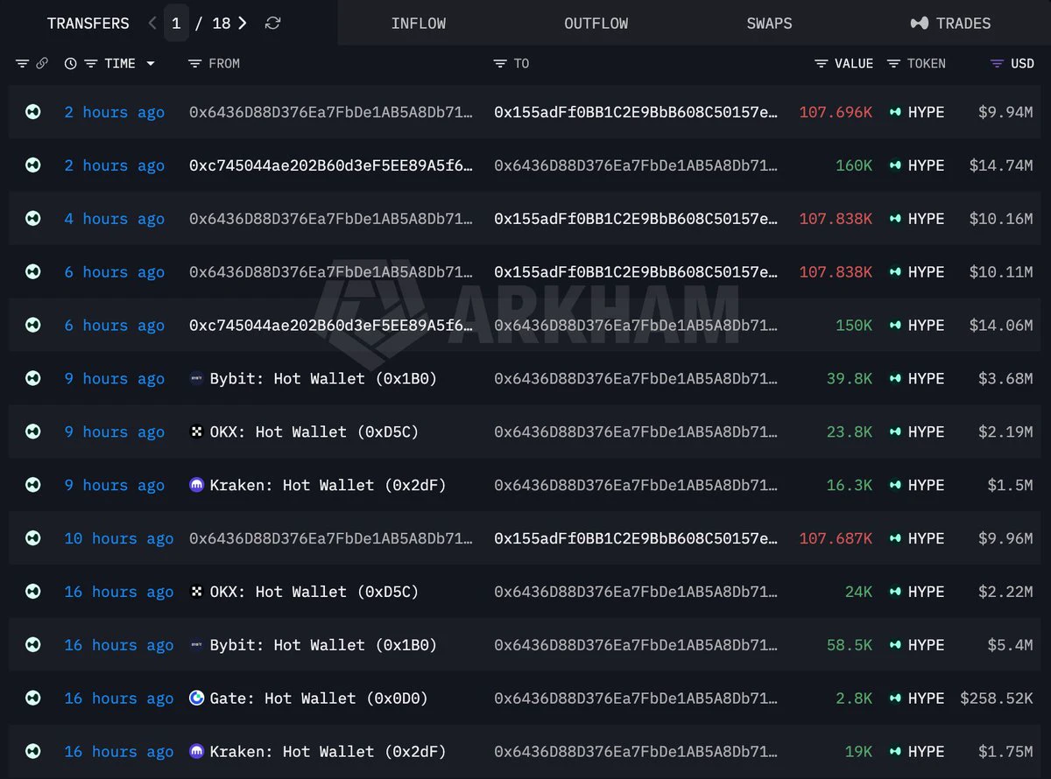Open the FROM column filter
Screen dimensions: 1051x779
pos(195,63)
